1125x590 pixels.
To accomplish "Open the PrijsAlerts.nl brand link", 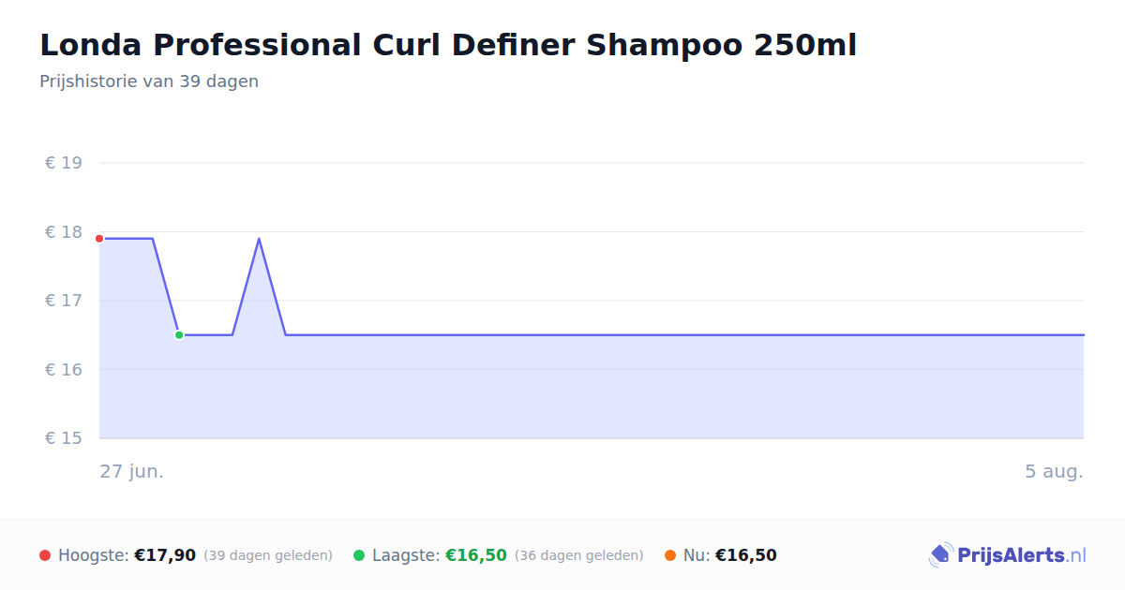I will 1007,555.
